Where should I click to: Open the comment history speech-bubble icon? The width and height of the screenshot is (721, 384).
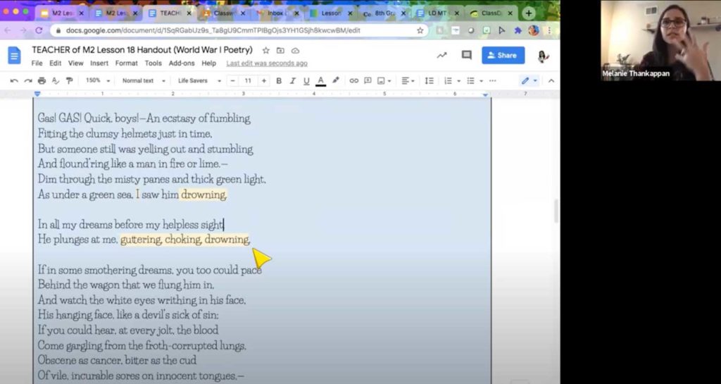point(467,55)
